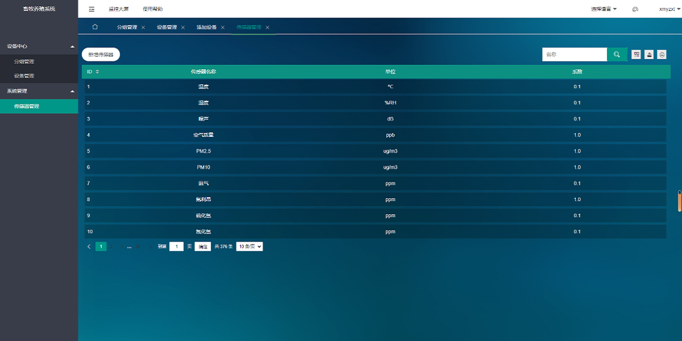Open the column filter grid icon
The image size is (682, 341).
click(637, 55)
